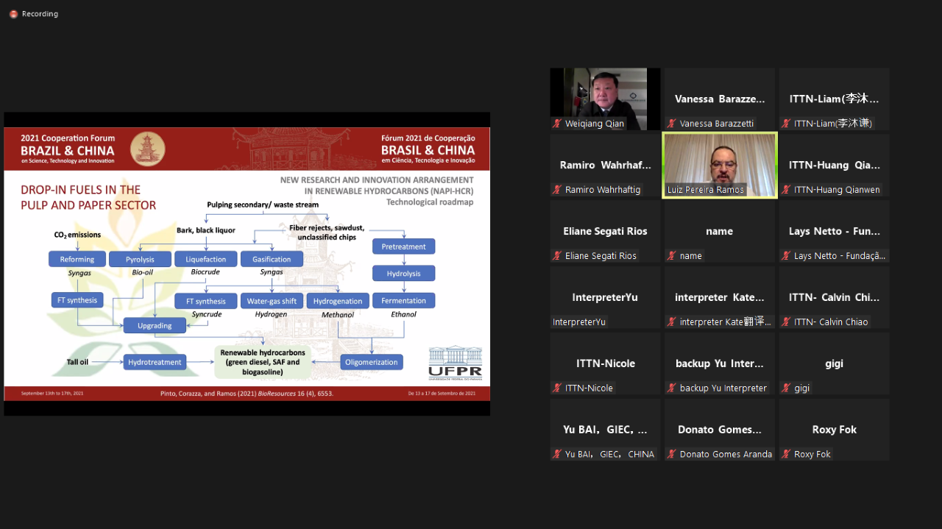Click the pagoda emblem in slide header
This screenshot has width=942, height=529.
148,149
